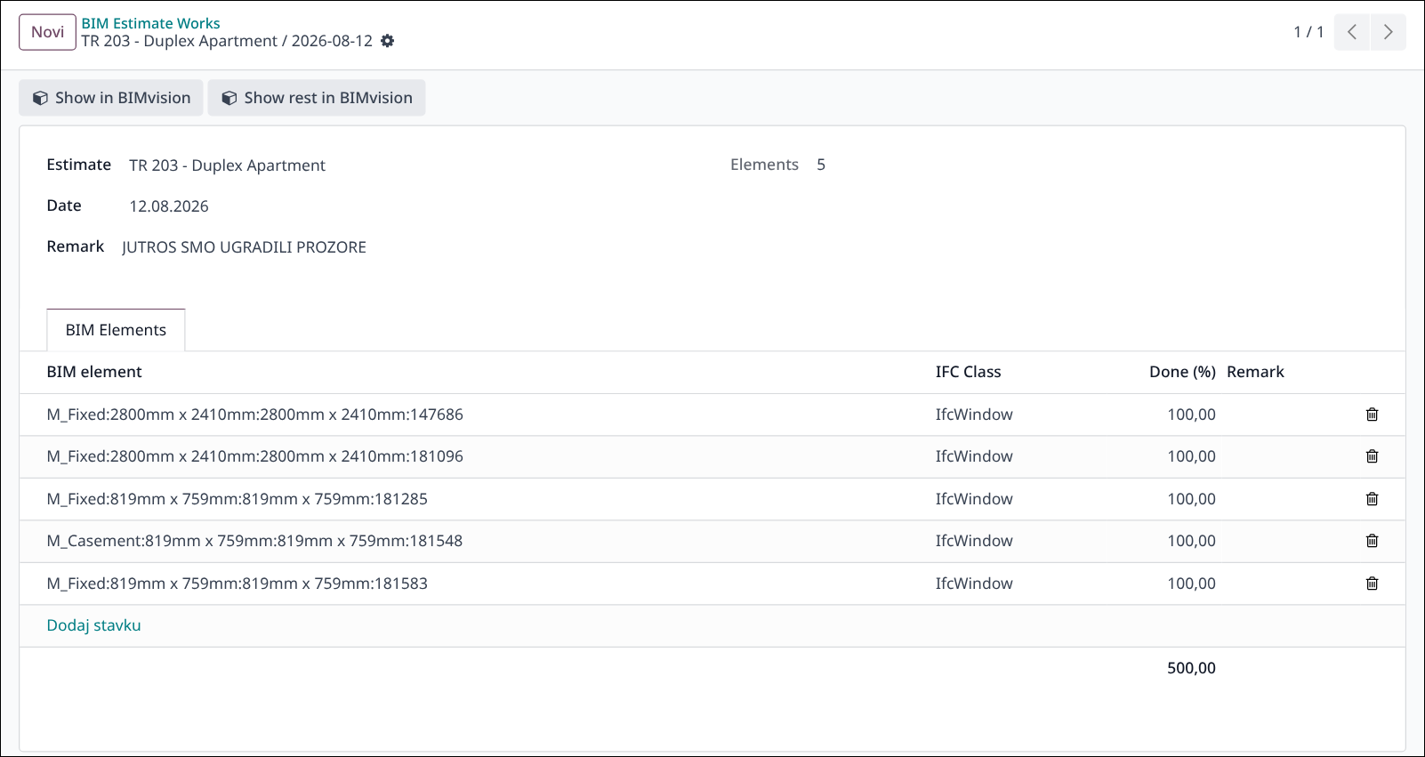Viewport: 1425px width, 757px height.
Task: Click Show rest in BIMvision button
Action: (x=317, y=98)
